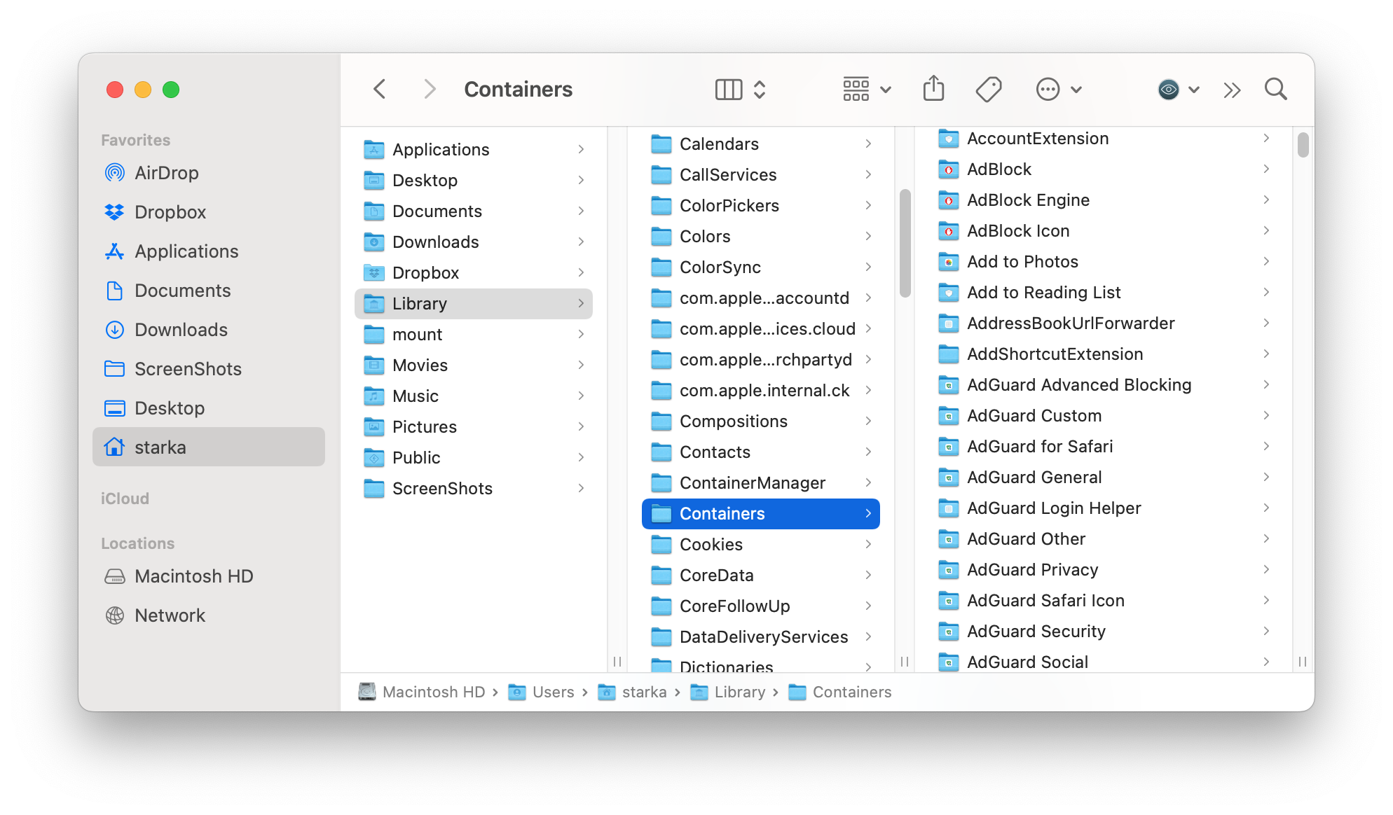Select the Cookies folder
Image resolution: width=1393 pixels, height=815 pixels.
pyautogui.click(x=761, y=545)
